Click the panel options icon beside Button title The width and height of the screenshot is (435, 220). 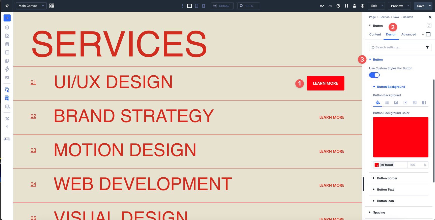click(429, 25)
